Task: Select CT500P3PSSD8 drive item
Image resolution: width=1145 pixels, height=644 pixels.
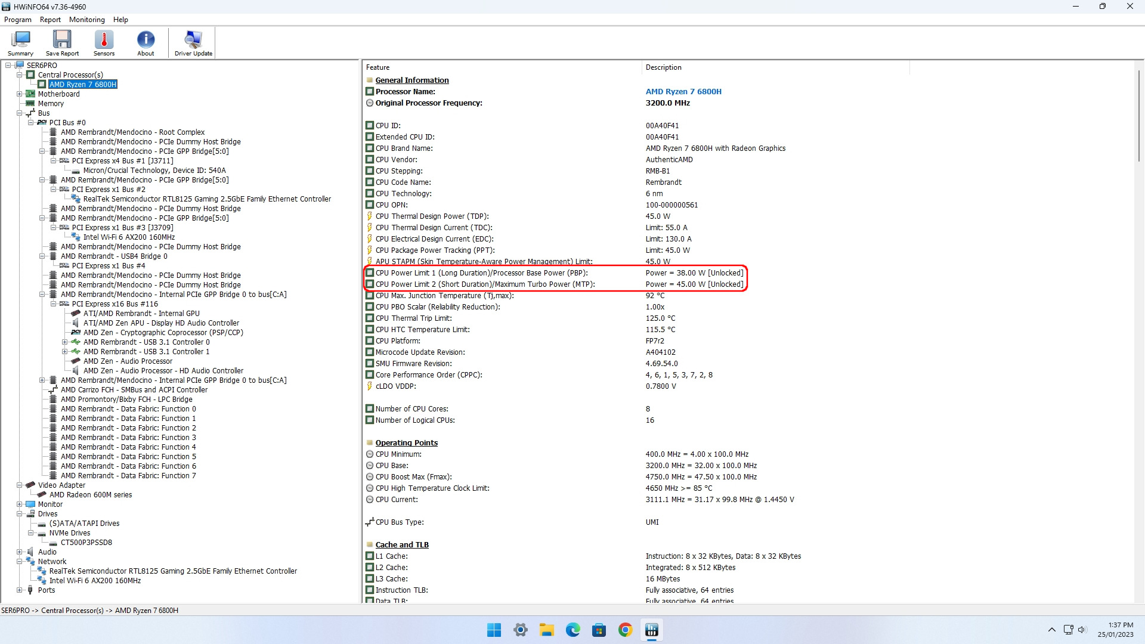Action: [x=86, y=543]
